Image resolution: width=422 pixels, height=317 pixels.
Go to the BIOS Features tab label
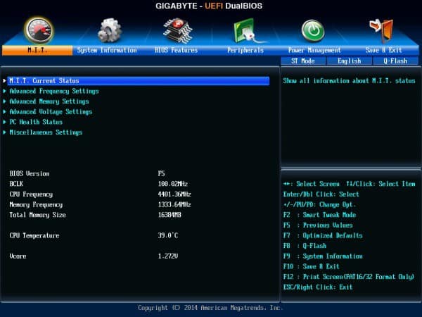point(177,51)
